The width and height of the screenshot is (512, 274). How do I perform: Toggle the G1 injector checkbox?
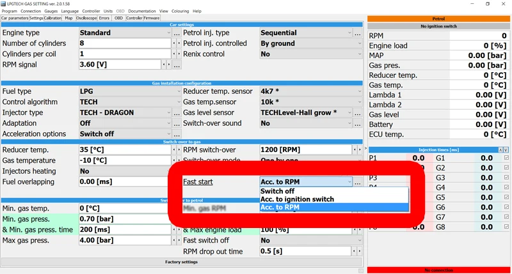click(x=506, y=158)
